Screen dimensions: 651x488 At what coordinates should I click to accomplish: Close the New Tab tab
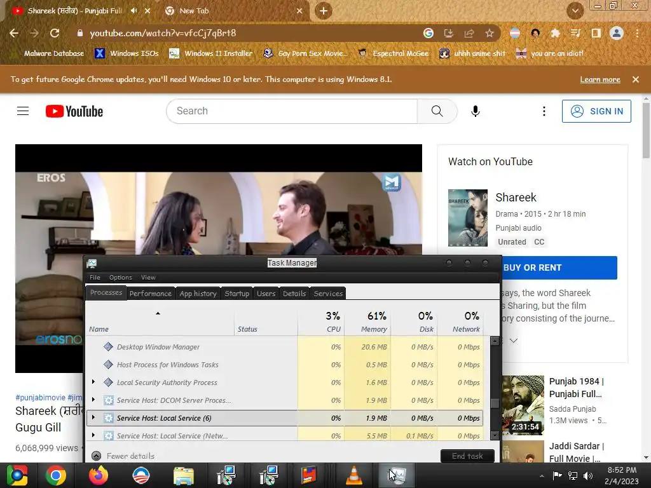click(x=299, y=11)
